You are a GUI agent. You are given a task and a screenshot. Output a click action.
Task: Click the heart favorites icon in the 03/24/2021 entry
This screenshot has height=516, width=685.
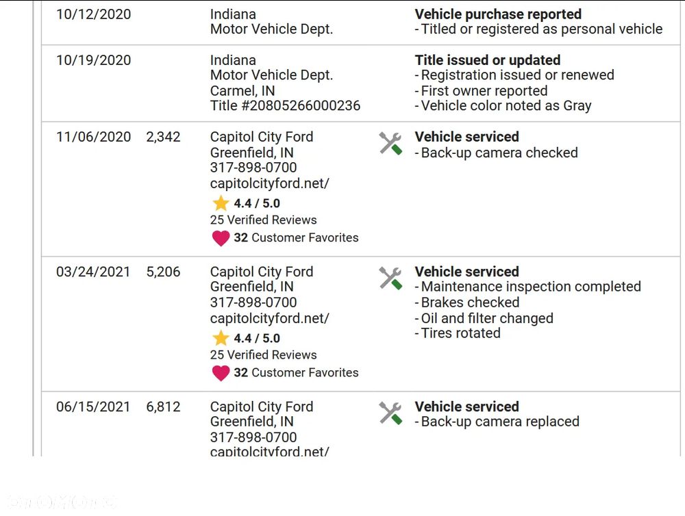221,373
